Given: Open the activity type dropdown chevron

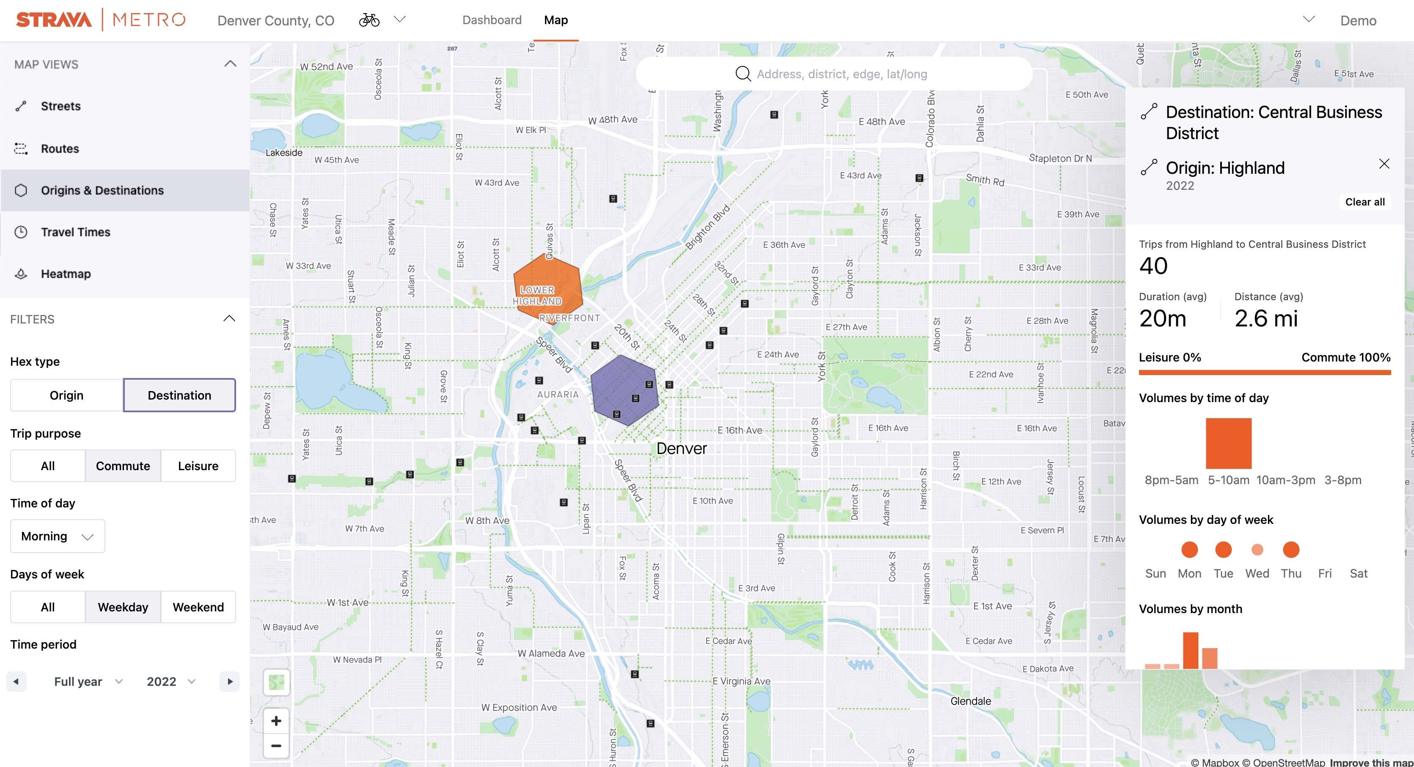Looking at the screenshot, I should [399, 19].
